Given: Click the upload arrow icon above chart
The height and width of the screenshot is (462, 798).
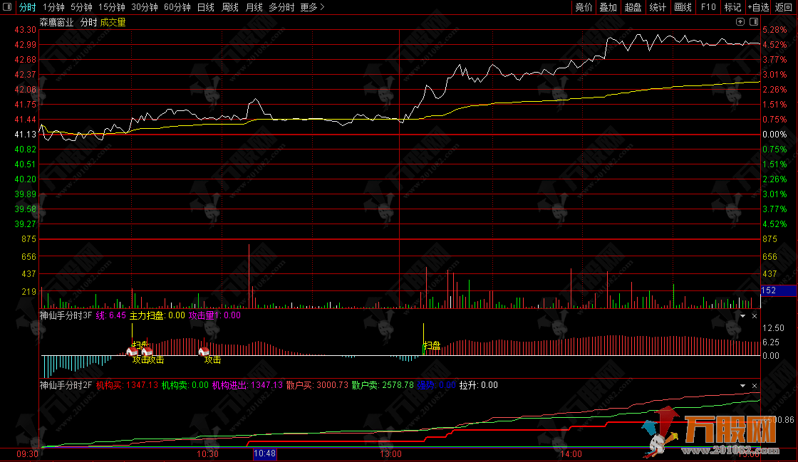Looking at the screenshot, I should [740, 22].
